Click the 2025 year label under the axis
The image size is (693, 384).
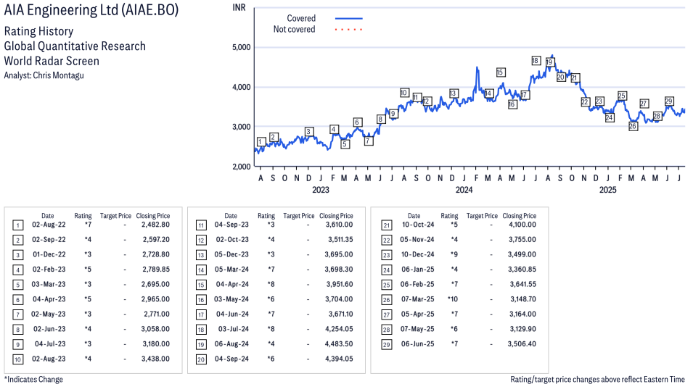tap(607, 190)
